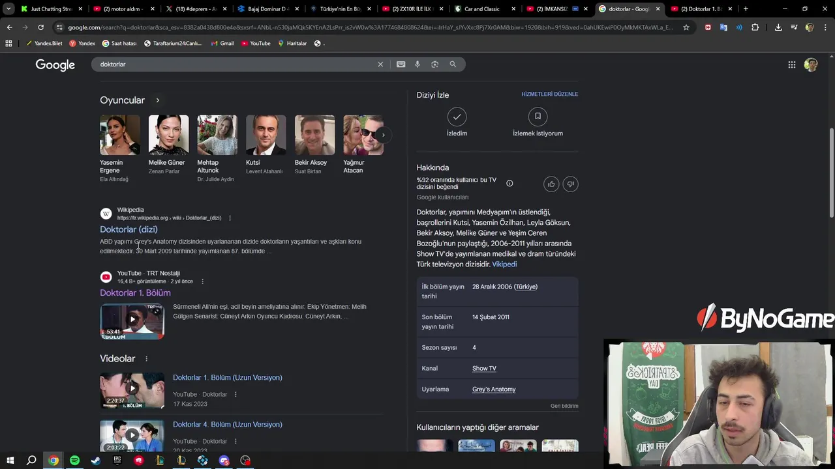Open the Google apps grid

(x=791, y=64)
